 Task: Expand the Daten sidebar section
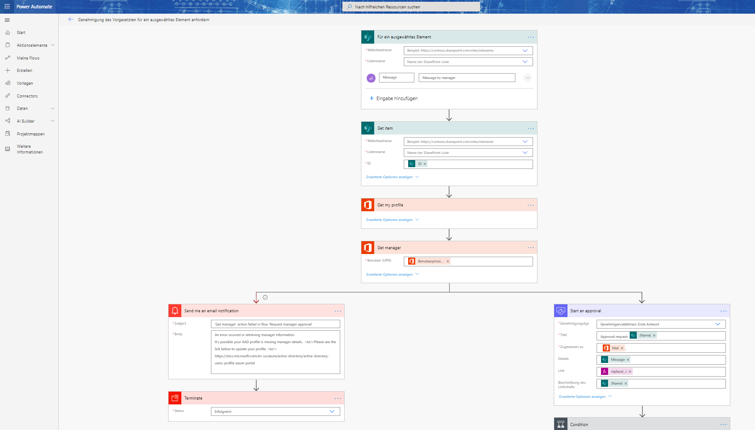pyautogui.click(x=53, y=108)
